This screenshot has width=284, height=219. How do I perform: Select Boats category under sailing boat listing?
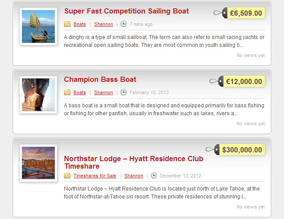80,24
